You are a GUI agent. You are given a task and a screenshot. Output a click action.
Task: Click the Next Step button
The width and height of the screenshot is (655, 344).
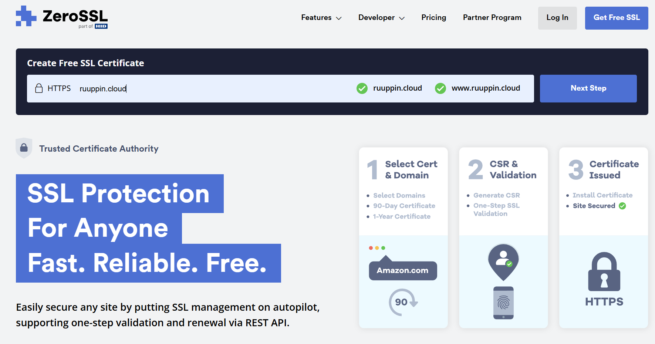[588, 88]
